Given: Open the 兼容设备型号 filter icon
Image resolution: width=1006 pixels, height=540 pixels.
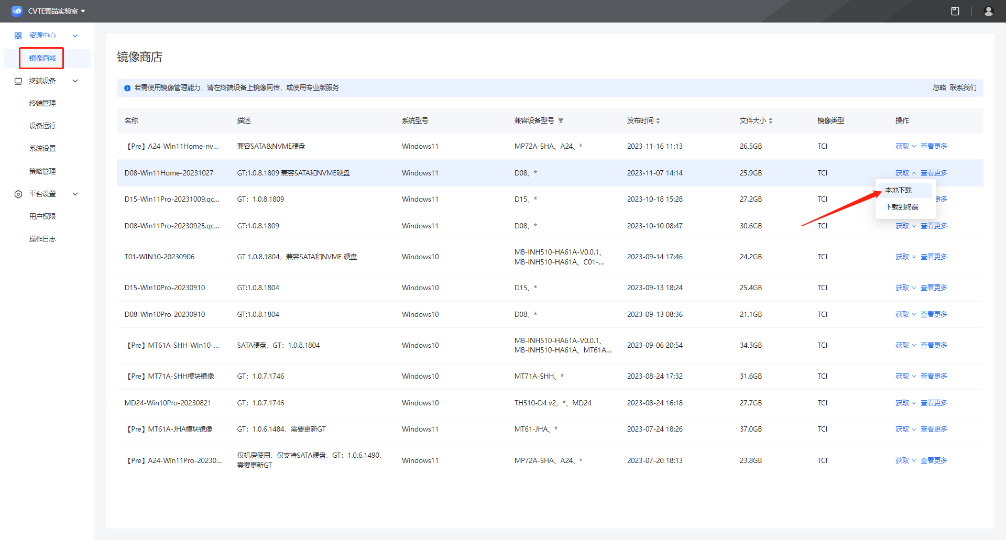Looking at the screenshot, I should tap(561, 121).
